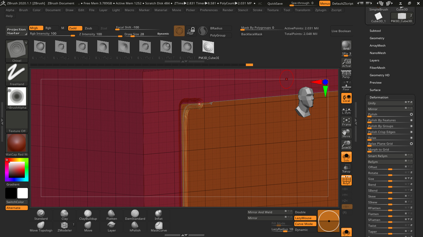
Task: Set view to Actual size
Action: click(x=347, y=63)
